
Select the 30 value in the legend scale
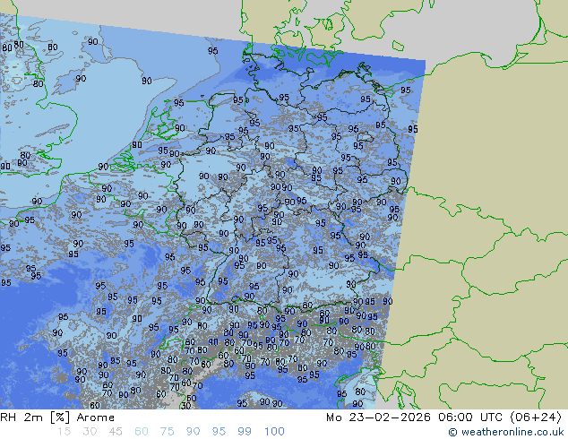pos(90,432)
